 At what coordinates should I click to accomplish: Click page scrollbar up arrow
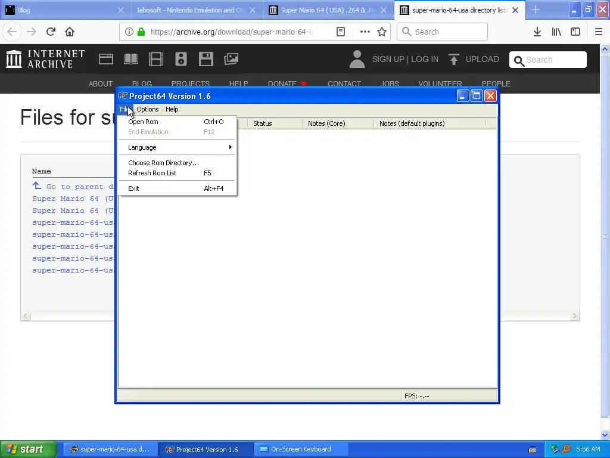click(605, 49)
